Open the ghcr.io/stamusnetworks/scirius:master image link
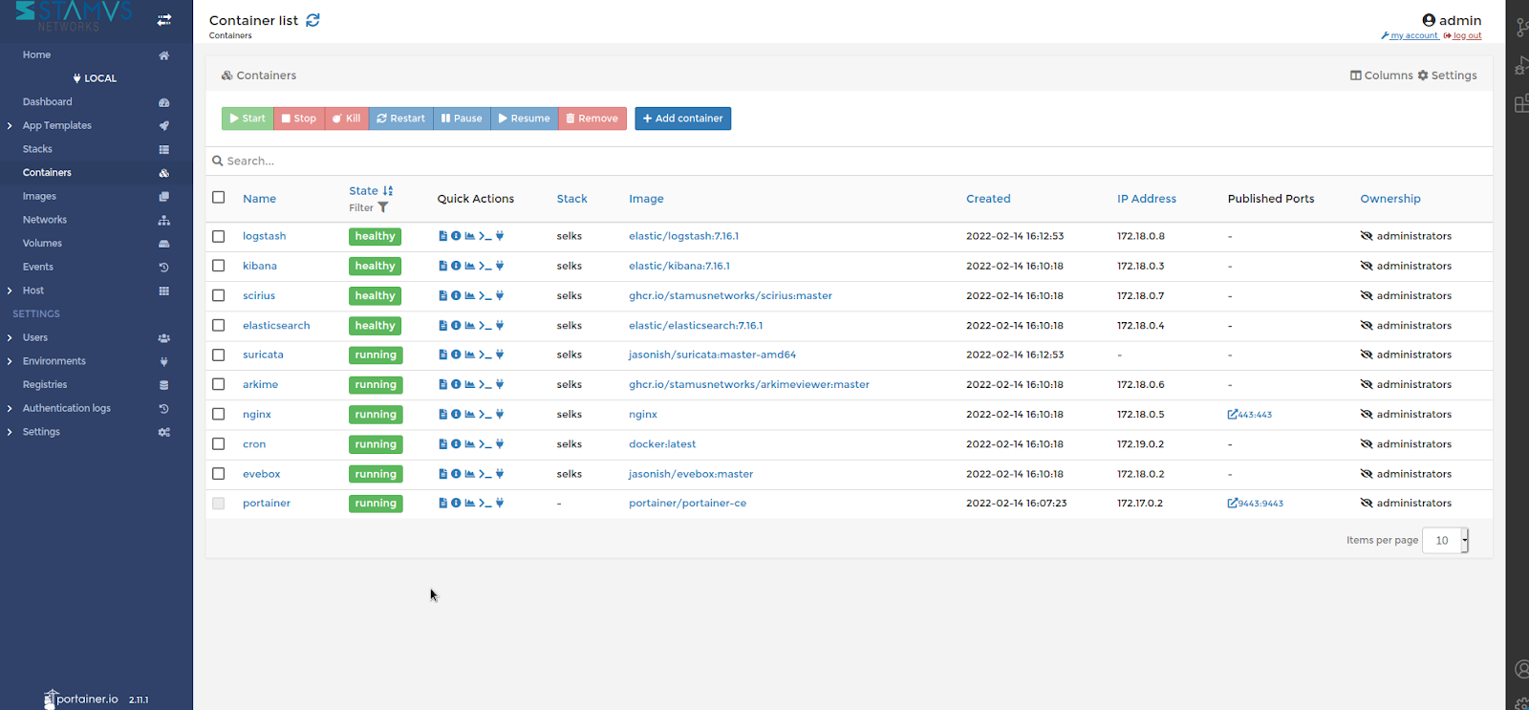This screenshot has width=1529, height=710. click(730, 295)
